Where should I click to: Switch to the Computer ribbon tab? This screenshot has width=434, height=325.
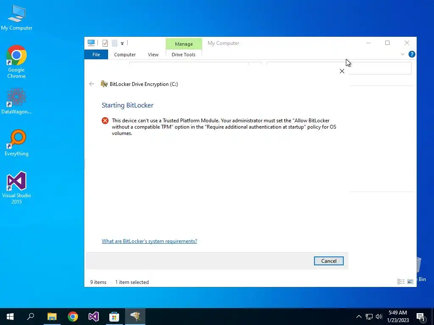coord(125,55)
